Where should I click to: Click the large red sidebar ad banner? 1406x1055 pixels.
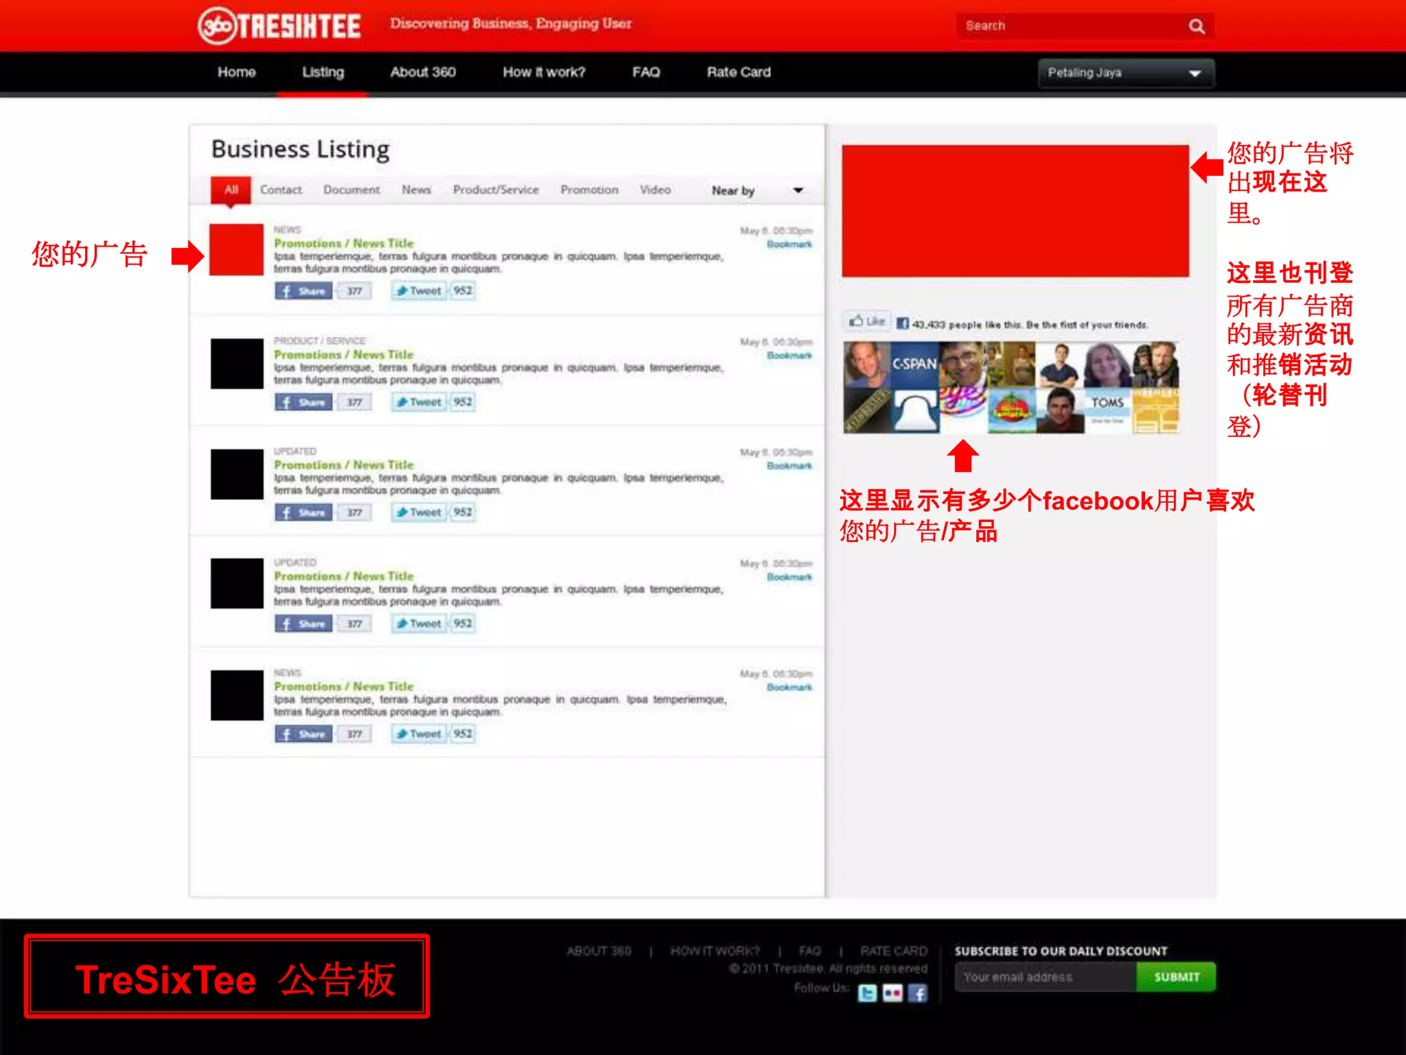pos(1015,211)
